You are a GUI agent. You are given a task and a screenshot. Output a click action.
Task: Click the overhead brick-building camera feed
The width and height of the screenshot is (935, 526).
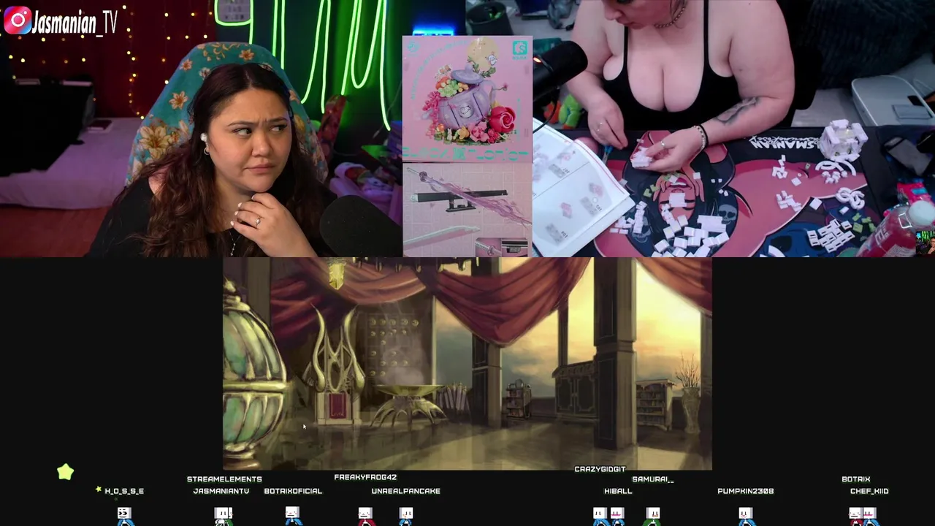(x=733, y=129)
